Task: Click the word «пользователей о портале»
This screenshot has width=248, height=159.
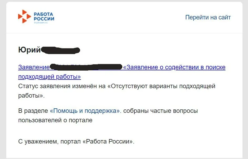Action: (x=55, y=120)
